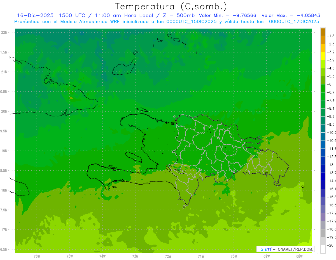The height and width of the screenshot is (260, 336).
Task: Click the "0000UTC_17DIC2025" valid-until time
Action: pyautogui.click(x=294, y=22)
